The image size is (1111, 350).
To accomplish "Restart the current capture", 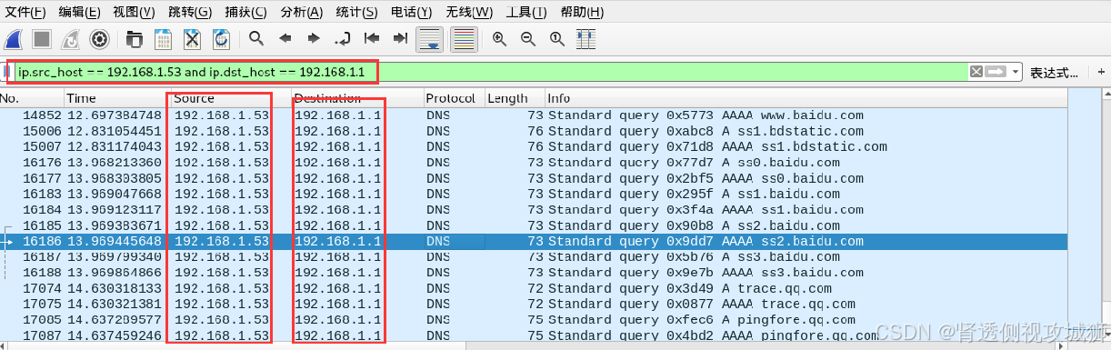I will (70, 38).
